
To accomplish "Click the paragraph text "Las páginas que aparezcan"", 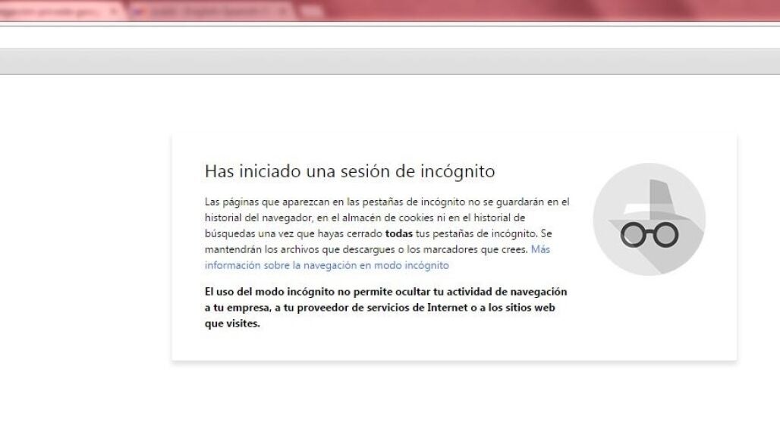I will click(266, 202).
